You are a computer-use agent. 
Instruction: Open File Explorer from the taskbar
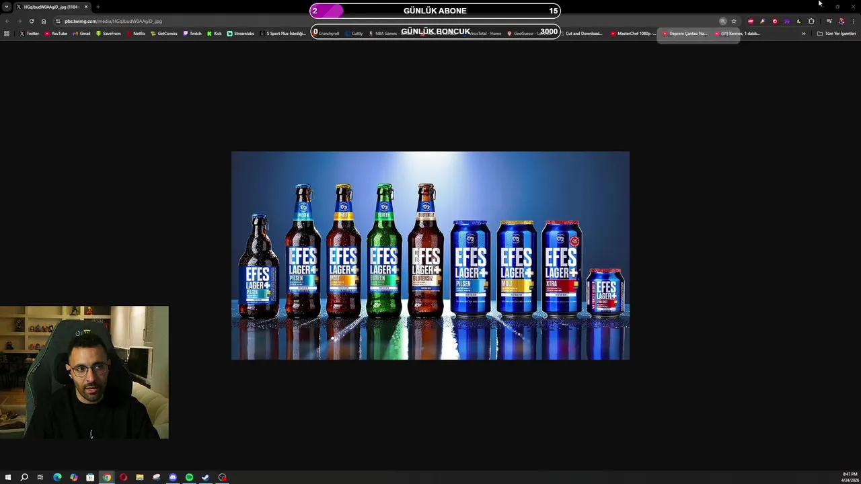coord(140,477)
